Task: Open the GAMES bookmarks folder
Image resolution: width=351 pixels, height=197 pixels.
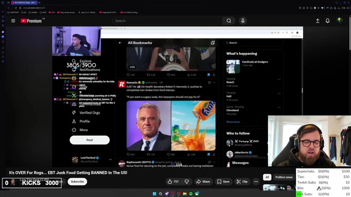Action: click(33, 12)
